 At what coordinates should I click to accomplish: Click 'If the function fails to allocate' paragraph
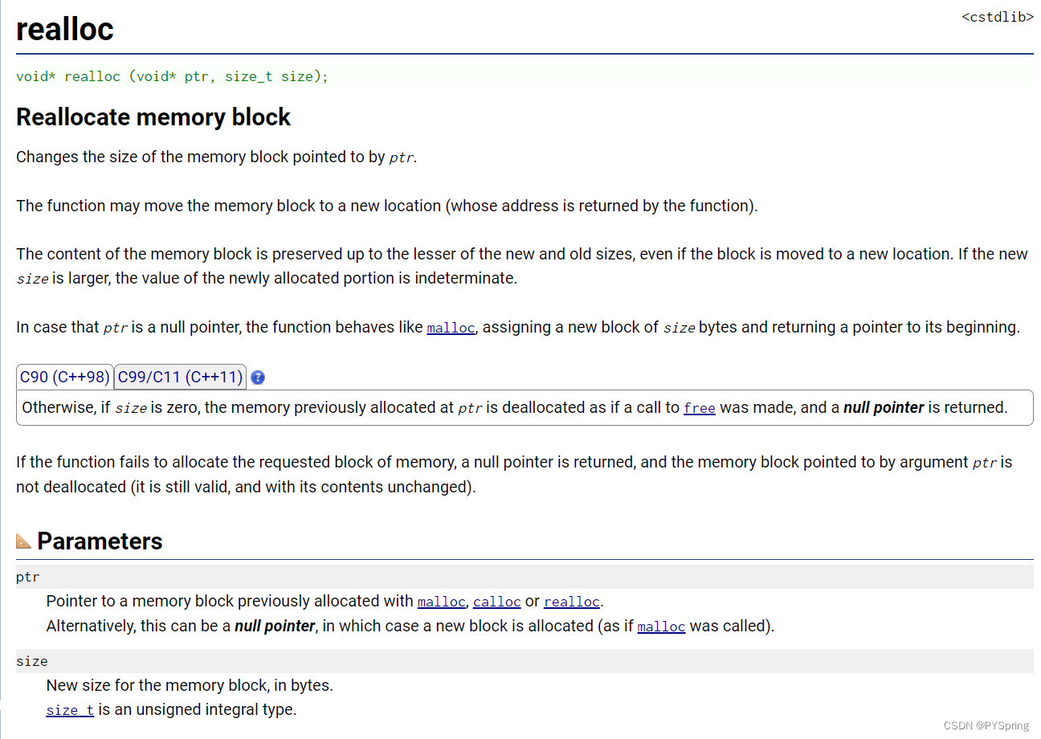[514, 475]
